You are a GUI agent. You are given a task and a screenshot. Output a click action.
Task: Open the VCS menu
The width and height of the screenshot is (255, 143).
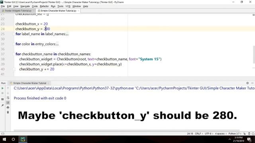pyautogui.click(x=68, y=6)
